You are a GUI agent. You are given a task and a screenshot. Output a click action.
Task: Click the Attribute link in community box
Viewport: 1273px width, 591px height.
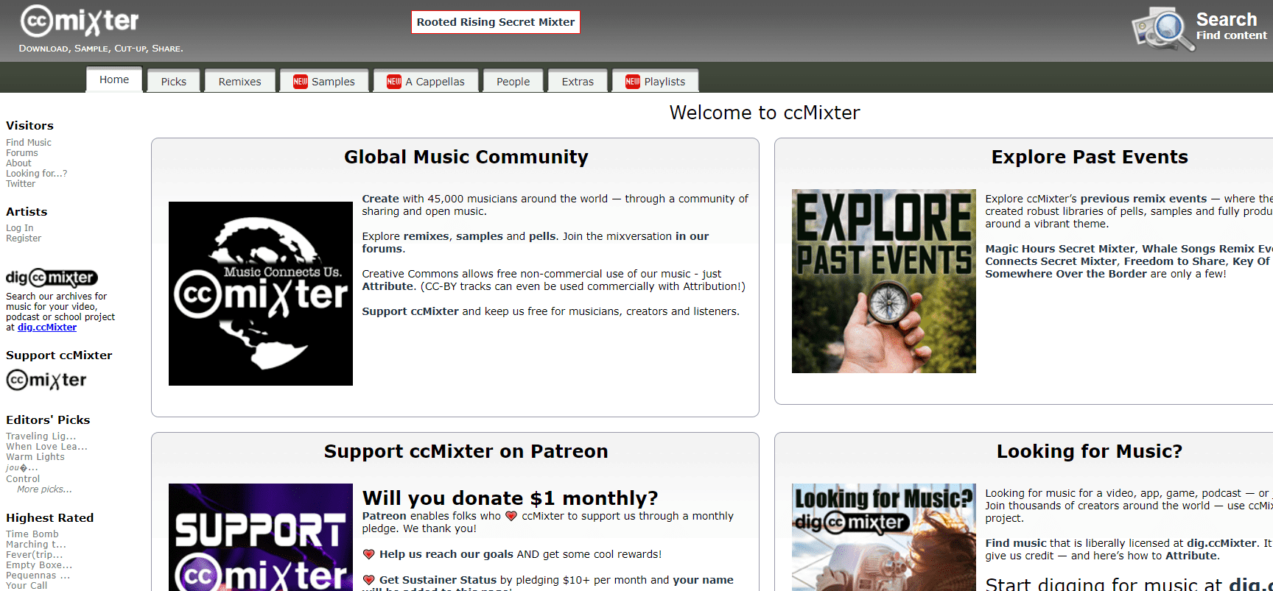388,286
